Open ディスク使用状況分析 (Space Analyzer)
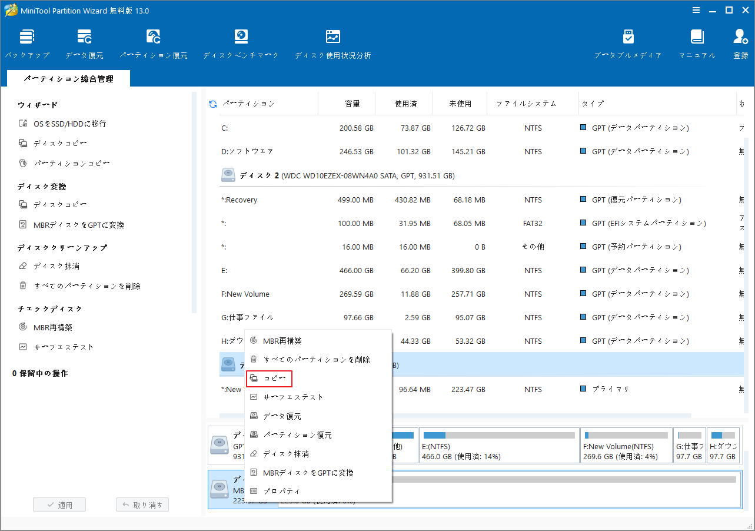 click(x=332, y=42)
